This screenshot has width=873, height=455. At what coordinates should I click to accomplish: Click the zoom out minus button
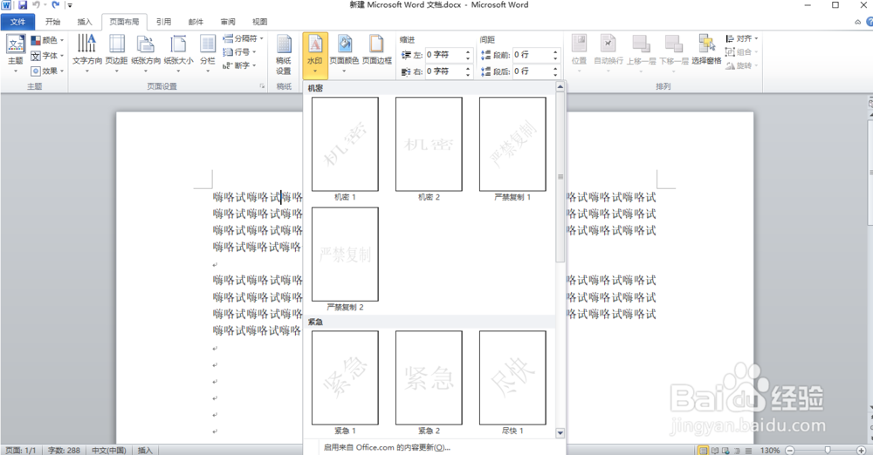pyautogui.click(x=790, y=450)
